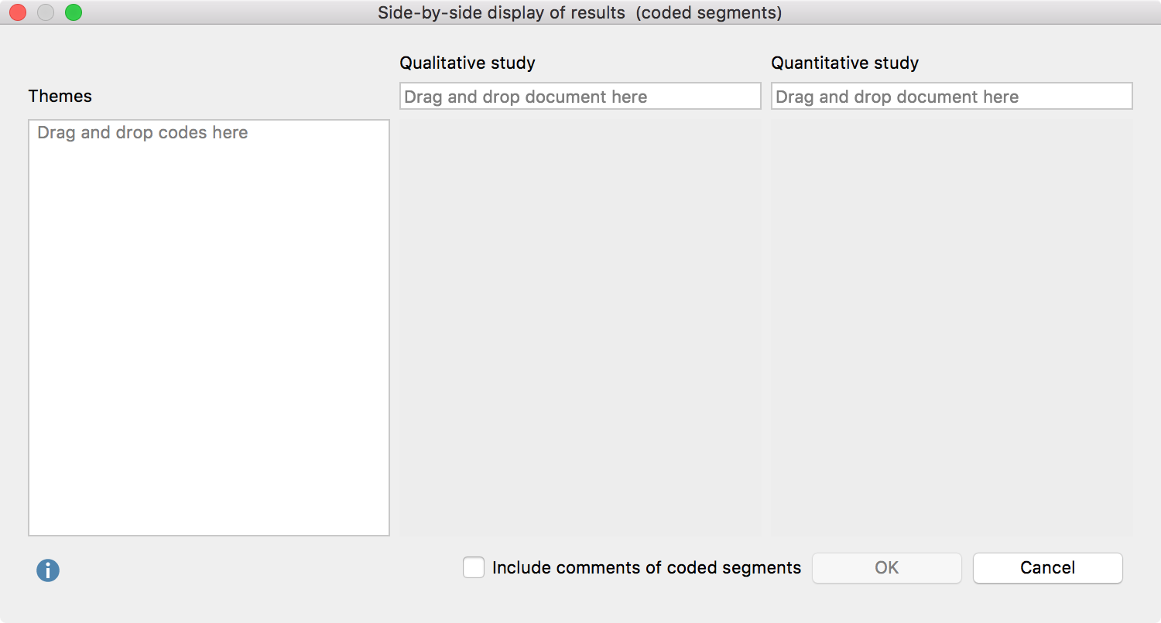Click the green zoom window button
Screen dimensions: 1161x623
74,12
